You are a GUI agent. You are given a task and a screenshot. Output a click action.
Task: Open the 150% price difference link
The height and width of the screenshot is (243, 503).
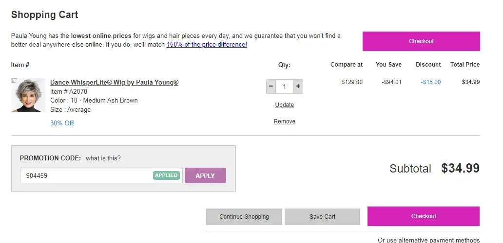207,45
